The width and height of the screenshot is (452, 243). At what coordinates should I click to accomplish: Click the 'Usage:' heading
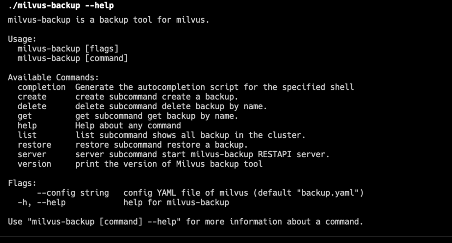(22, 39)
